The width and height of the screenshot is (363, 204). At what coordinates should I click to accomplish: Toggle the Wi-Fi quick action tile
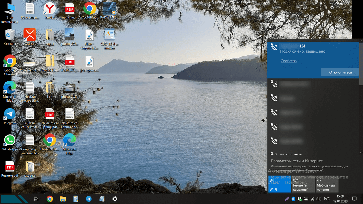pyautogui.click(x=280, y=184)
